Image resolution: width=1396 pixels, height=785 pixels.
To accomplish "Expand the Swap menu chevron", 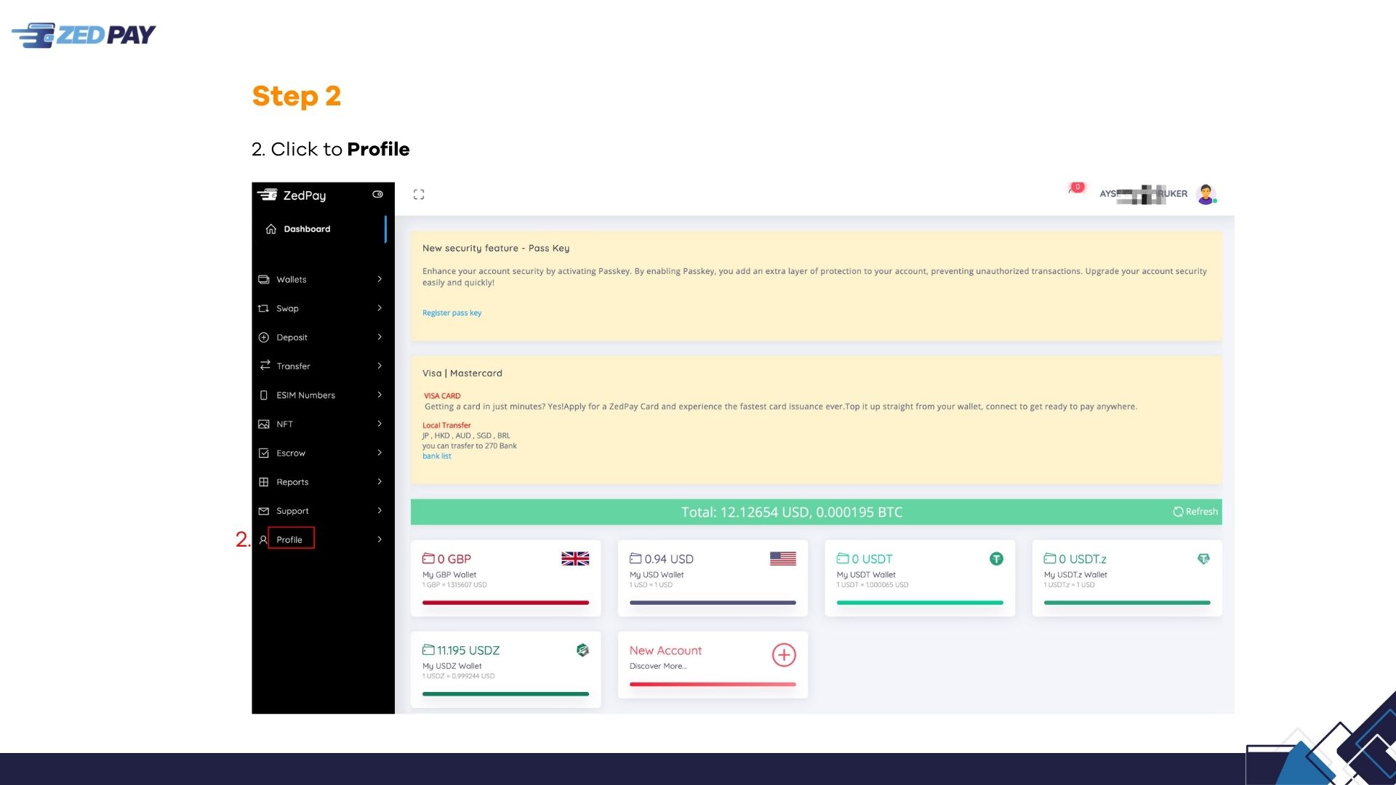I will point(380,308).
